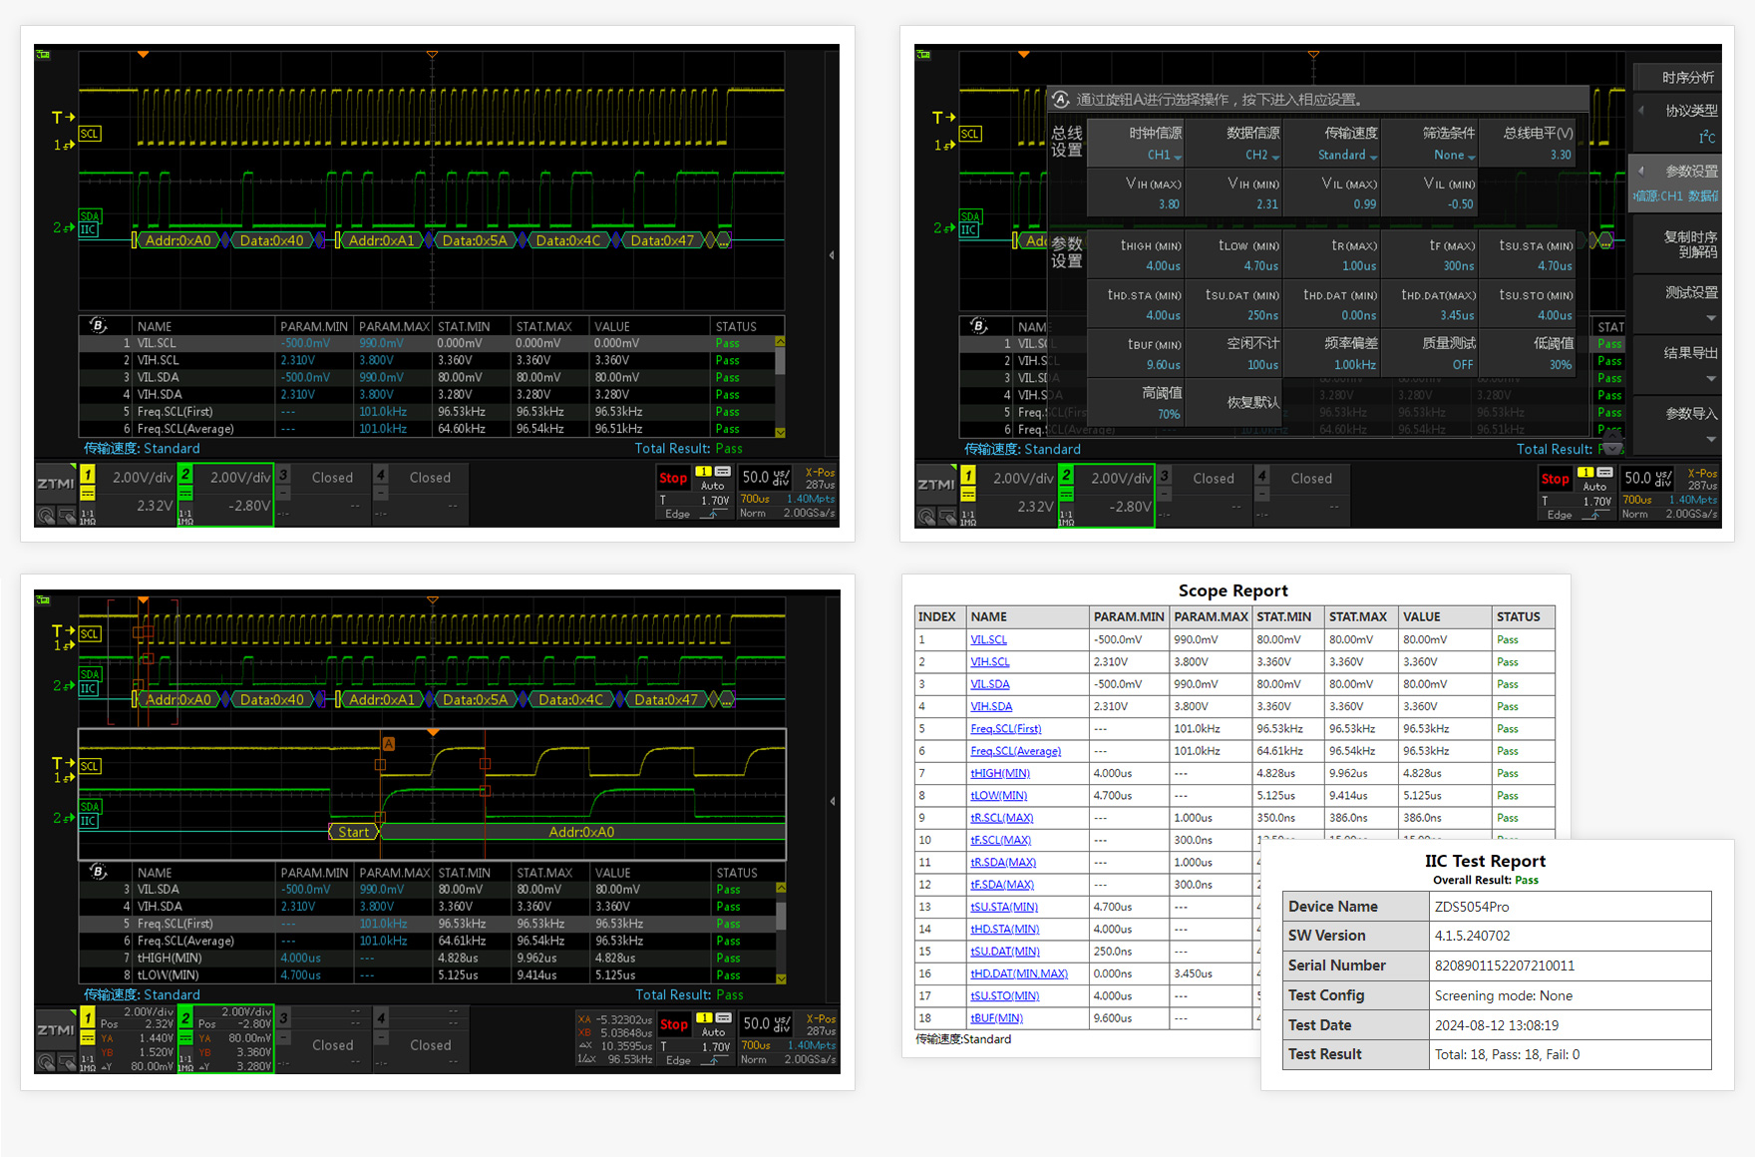Open tHIGH(MIN) link in Scope Report
The height and width of the screenshot is (1157, 1755).
(x=999, y=774)
